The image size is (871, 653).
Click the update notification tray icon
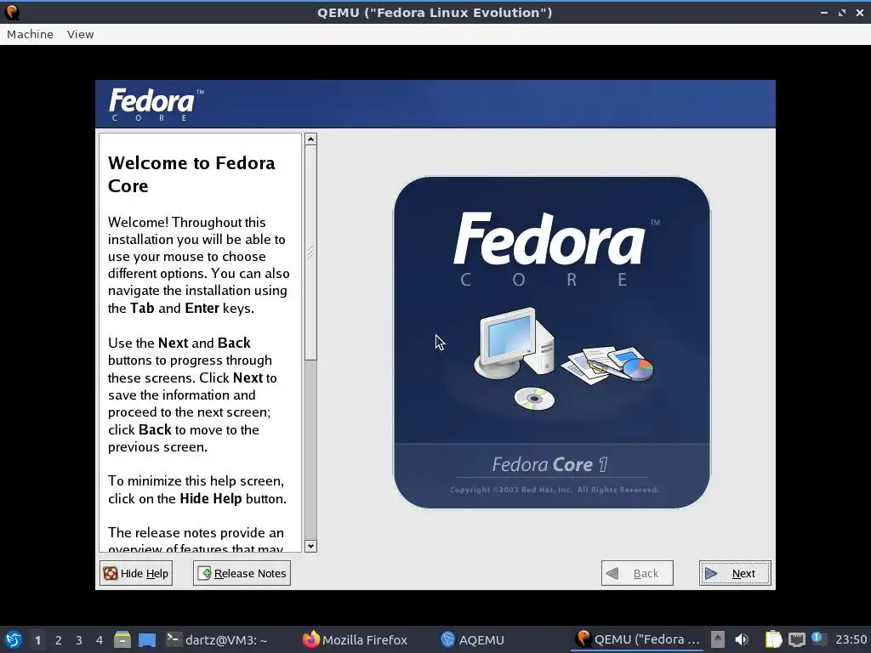point(817,639)
